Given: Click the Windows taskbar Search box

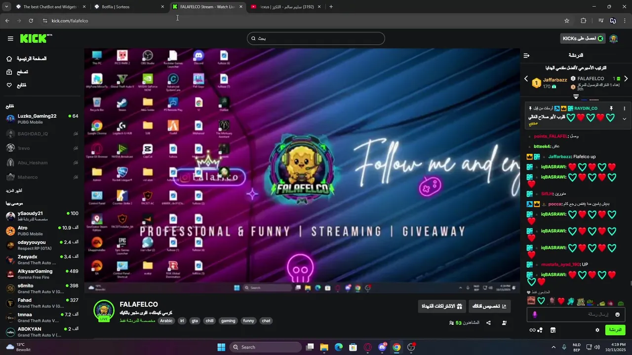Looking at the screenshot, I should (266, 347).
